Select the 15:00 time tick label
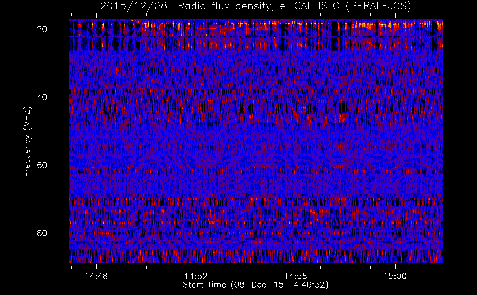Screen dimensions: 477x295 (x=395, y=276)
